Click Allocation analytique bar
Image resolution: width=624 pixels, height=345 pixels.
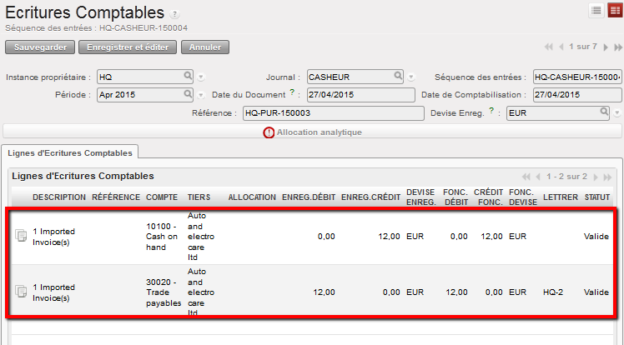coord(312,132)
